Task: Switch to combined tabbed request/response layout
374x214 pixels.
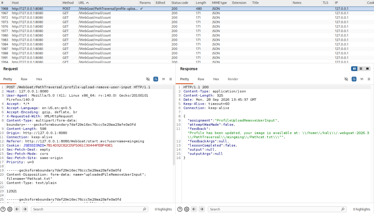Action: point(367,69)
